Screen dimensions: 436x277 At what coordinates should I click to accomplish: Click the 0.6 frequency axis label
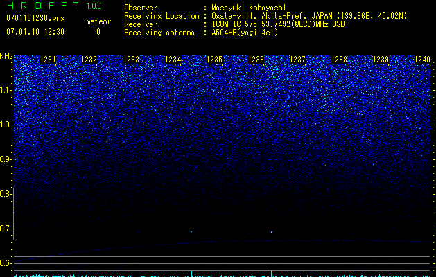pyautogui.click(x=6, y=263)
